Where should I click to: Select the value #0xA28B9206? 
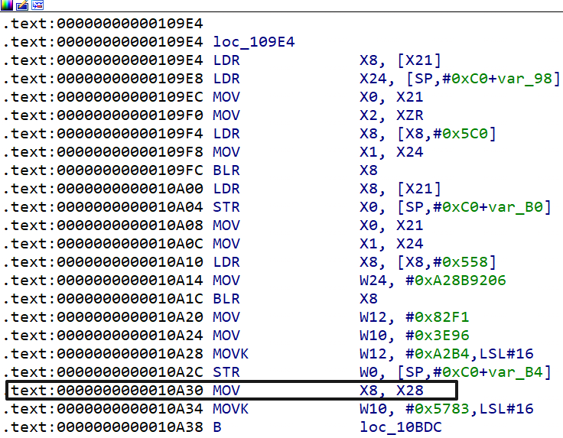point(456,281)
